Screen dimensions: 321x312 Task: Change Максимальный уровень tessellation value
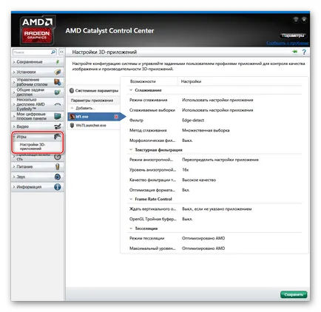click(x=203, y=248)
